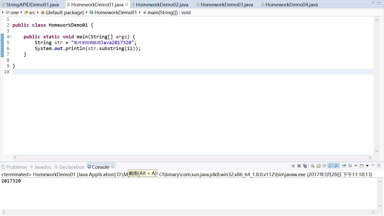The width and height of the screenshot is (384, 216).
Task: Open the Problems view tab
Action: click(x=14, y=167)
